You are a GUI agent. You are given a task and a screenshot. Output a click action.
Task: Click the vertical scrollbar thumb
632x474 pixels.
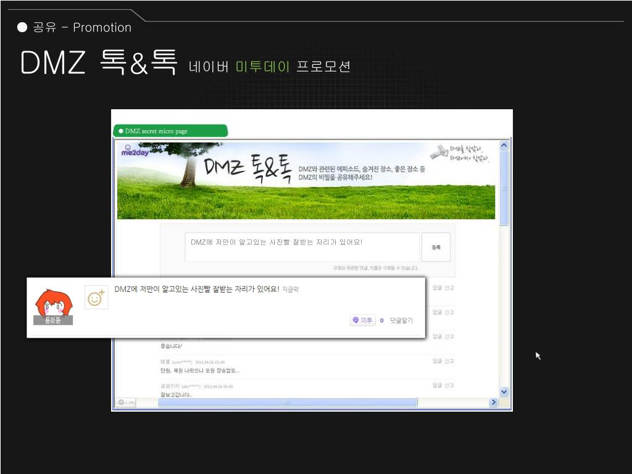(504, 188)
